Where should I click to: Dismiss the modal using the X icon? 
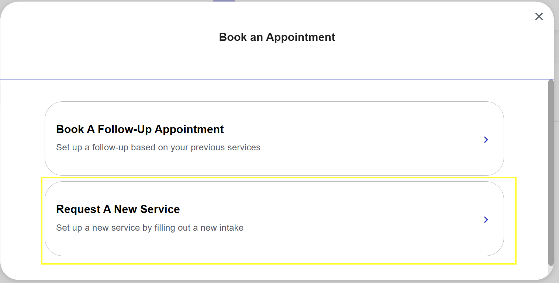(x=539, y=16)
